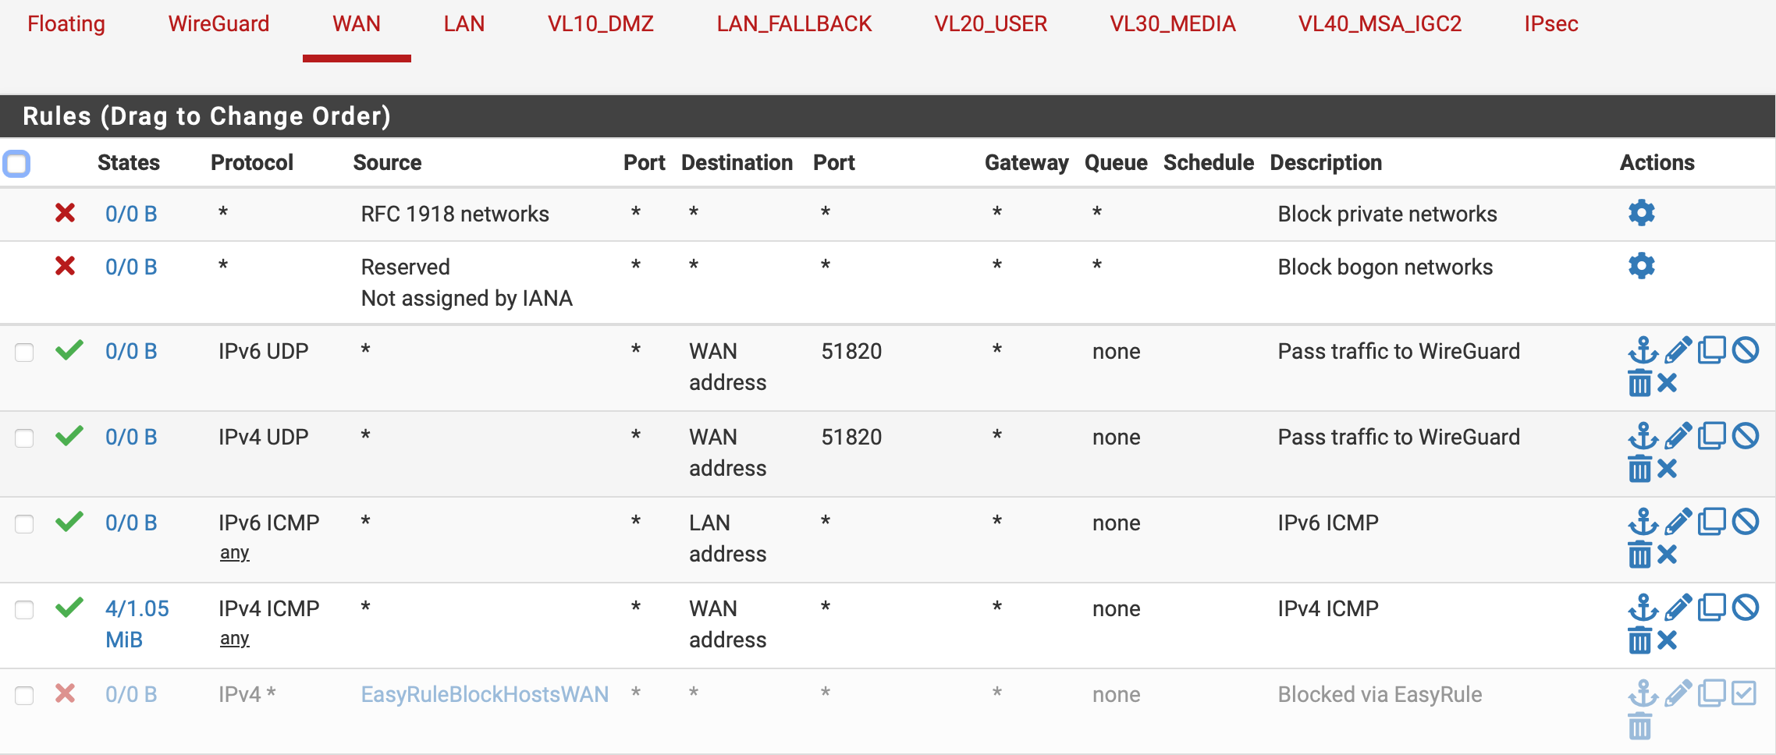Enable the Blocked via EasyRule rule
Image resolution: width=1776 pixels, height=755 pixels.
point(1744,693)
